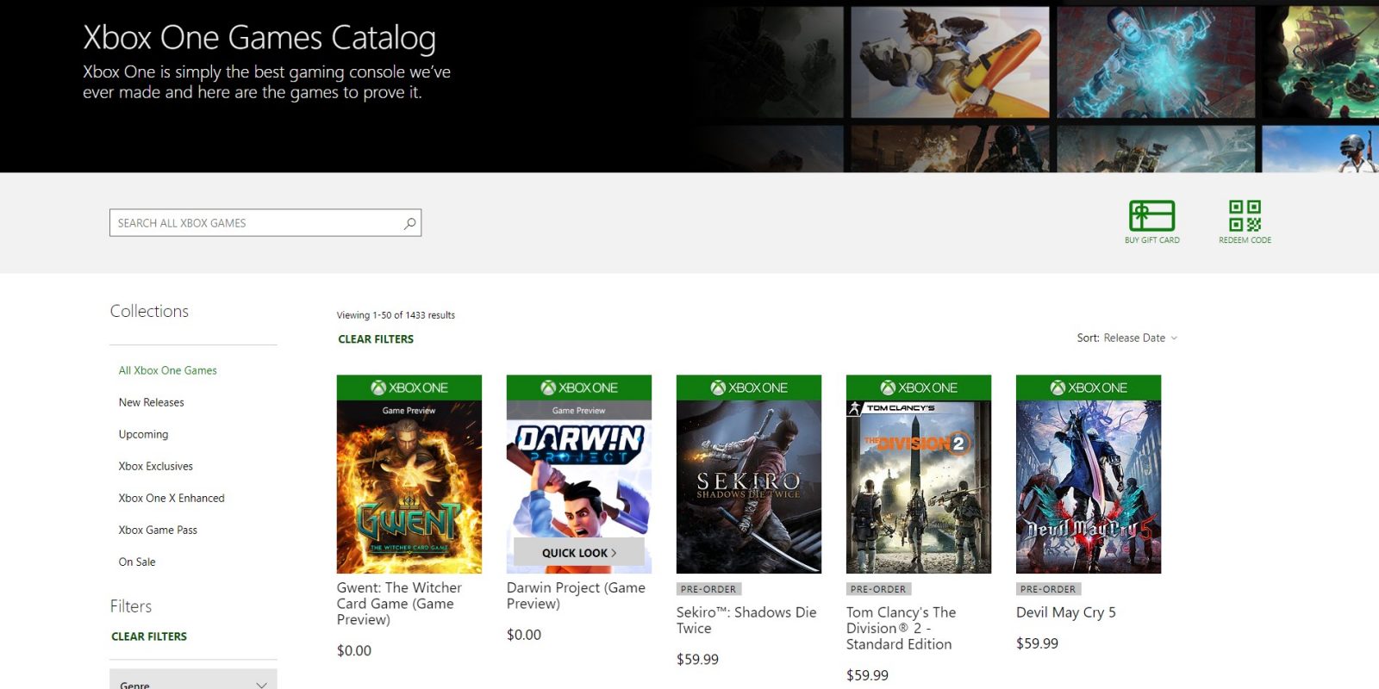Click the Pre-Order badge under Division 2
This screenshot has height=689, width=1379.
tap(878, 589)
